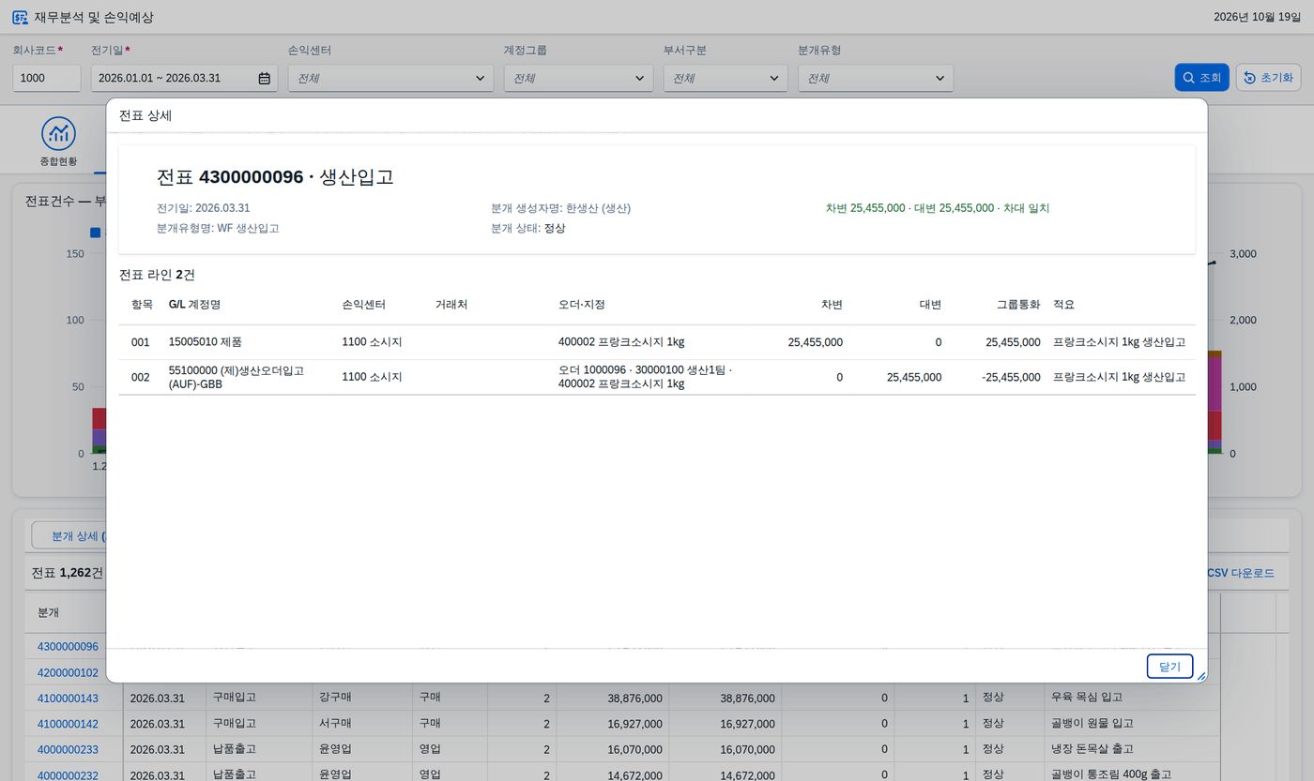The image size is (1314, 781).
Task: Click the 차변 column header in dialog
Action: tap(832, 305)
